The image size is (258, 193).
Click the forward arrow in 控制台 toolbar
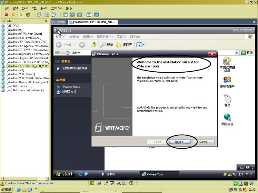82,45
